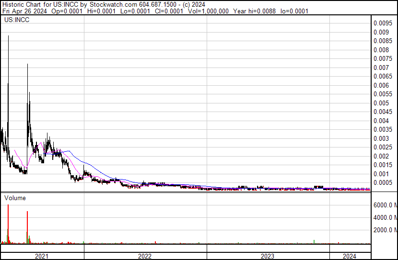
Task: Click the 0.003 price axis label
Action: point(381,138)
